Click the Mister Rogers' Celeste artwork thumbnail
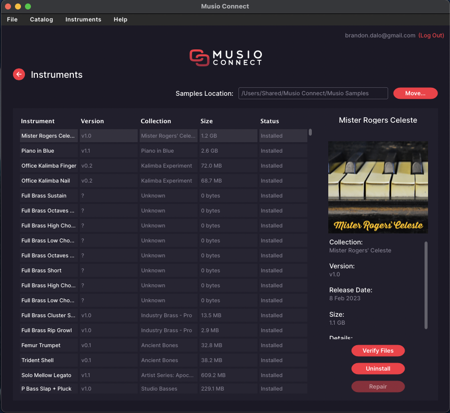This screenshot has height=413, width=450. [x=378, y=187]
